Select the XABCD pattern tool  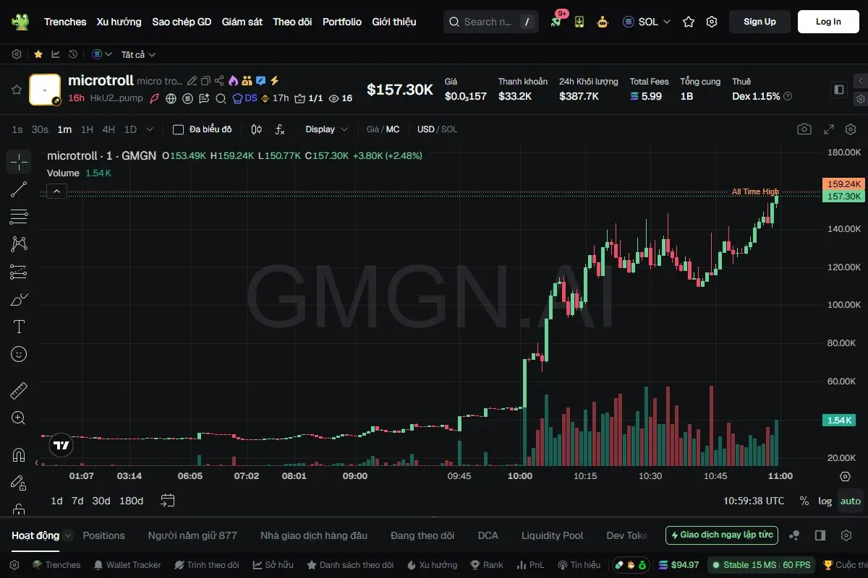tap(19, 244)
